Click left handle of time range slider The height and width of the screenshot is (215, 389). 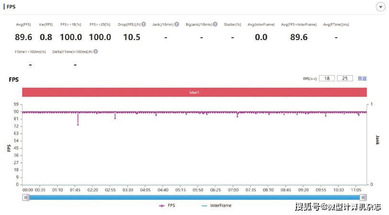[x=26, y=197]
